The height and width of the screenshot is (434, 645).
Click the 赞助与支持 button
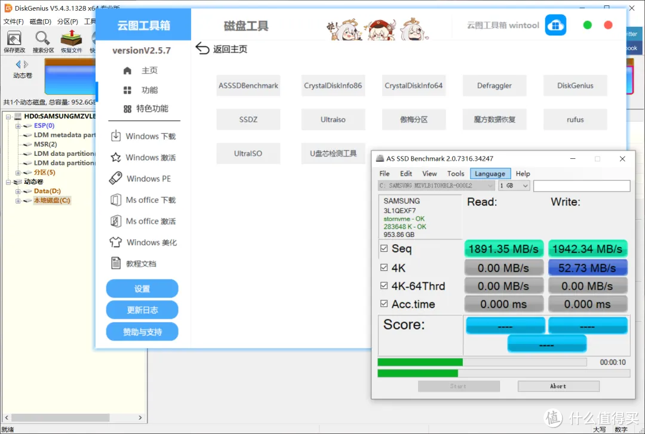(142, 331)
